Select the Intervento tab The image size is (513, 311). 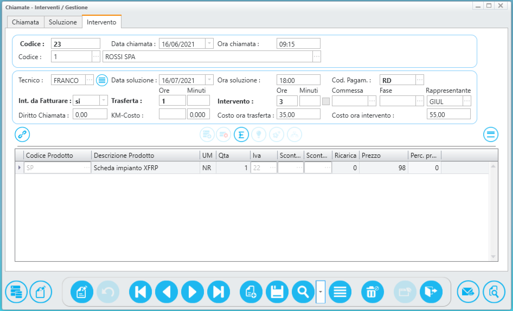click(101, 22)
